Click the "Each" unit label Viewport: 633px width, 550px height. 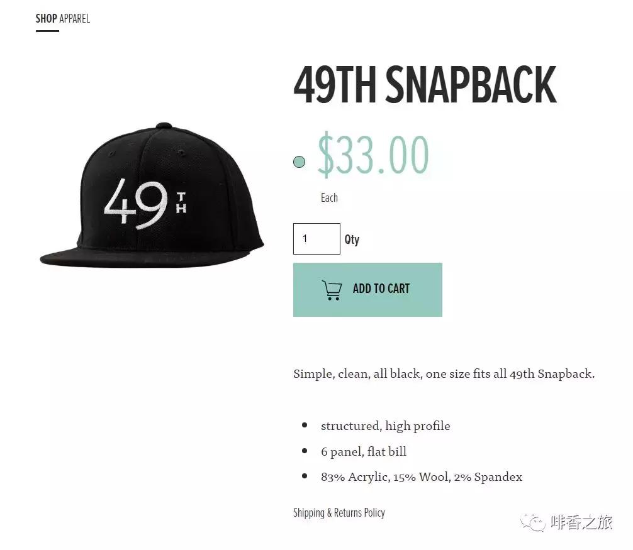(329, 198)
